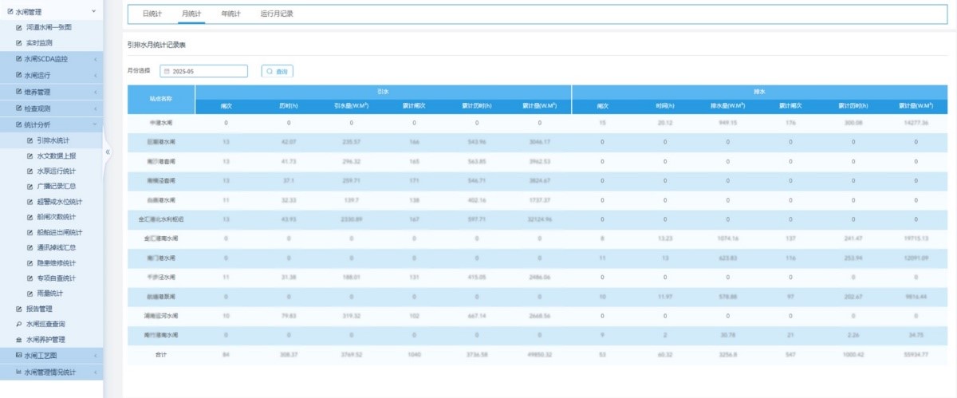Expand the 继养管理 menu arrow
The height and width of the screenshot is (398, 957).
(x=95, y=92)
